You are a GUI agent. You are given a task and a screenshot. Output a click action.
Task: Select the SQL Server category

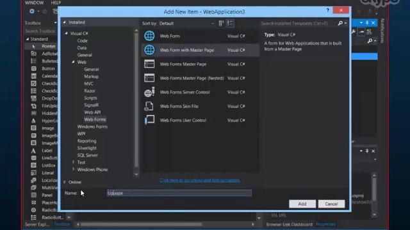point(87,155)
